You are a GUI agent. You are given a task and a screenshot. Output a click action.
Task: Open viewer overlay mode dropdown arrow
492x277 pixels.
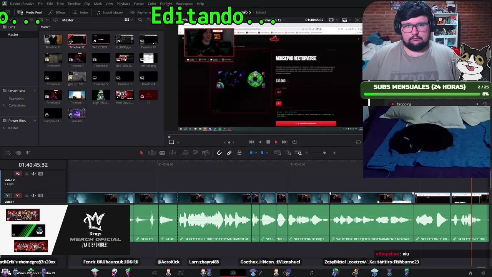click(x=178, y=142)
